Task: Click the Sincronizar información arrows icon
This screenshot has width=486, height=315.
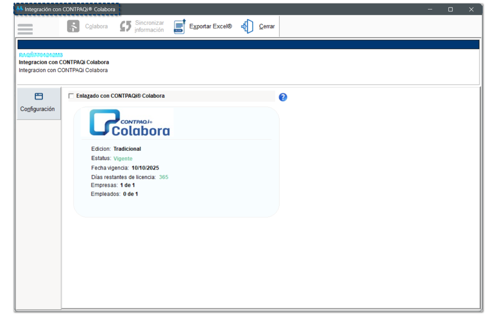Action: [x=125, y=26]
